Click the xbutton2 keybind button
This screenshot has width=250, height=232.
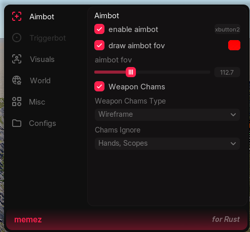(227, 29)
